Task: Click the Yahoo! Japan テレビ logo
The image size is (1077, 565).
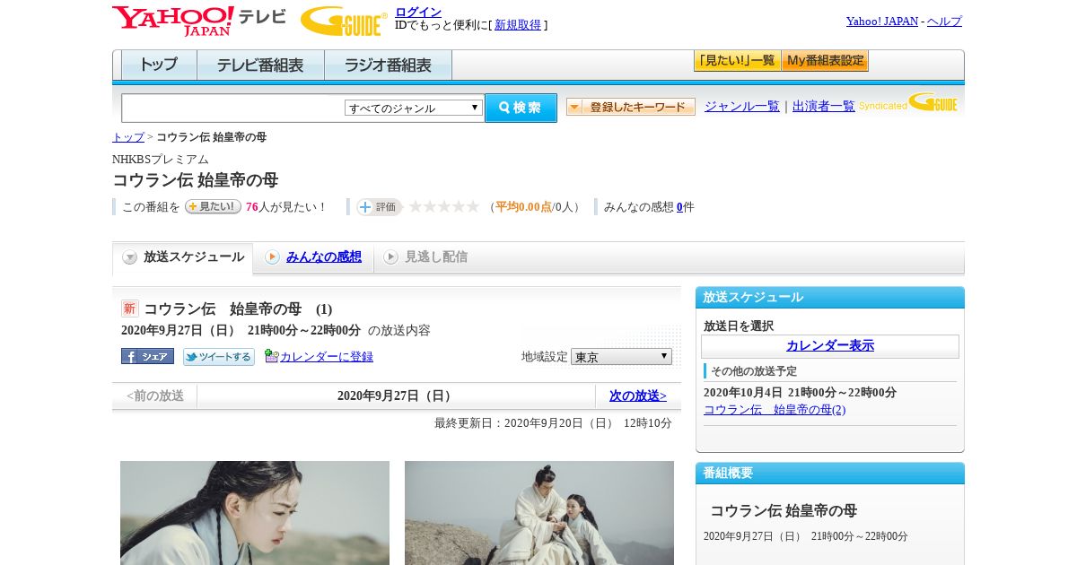Action: coord(199,21)
